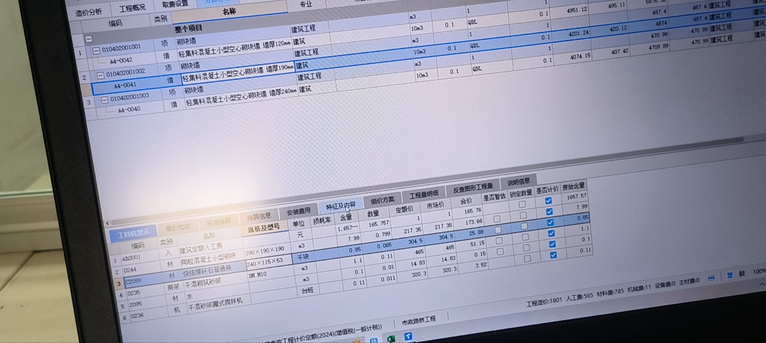Screen dimensions: 766x343
Task: Select material row 烧结煤矸石普通砖
Action: tap(207, 271)
